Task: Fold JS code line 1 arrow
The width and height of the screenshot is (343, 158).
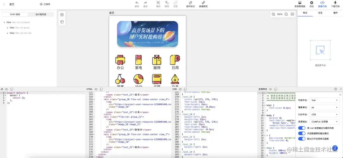Action: tap(5, 93)
